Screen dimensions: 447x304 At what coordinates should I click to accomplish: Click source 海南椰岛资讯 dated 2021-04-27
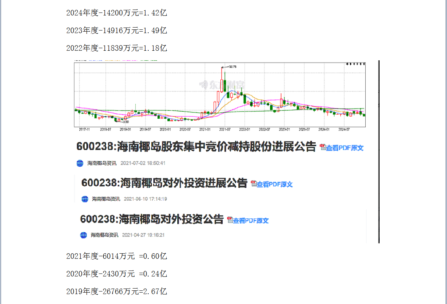pyautogui.click(x=104, y=235)
